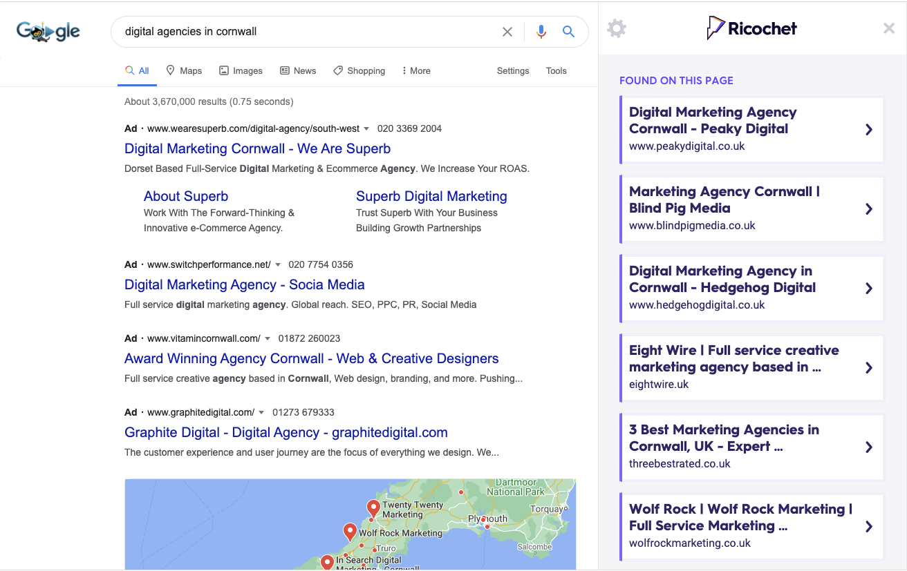Click the Truro label on the map
This screenshot has width=907, height=571.
click(x=386, y=548)
